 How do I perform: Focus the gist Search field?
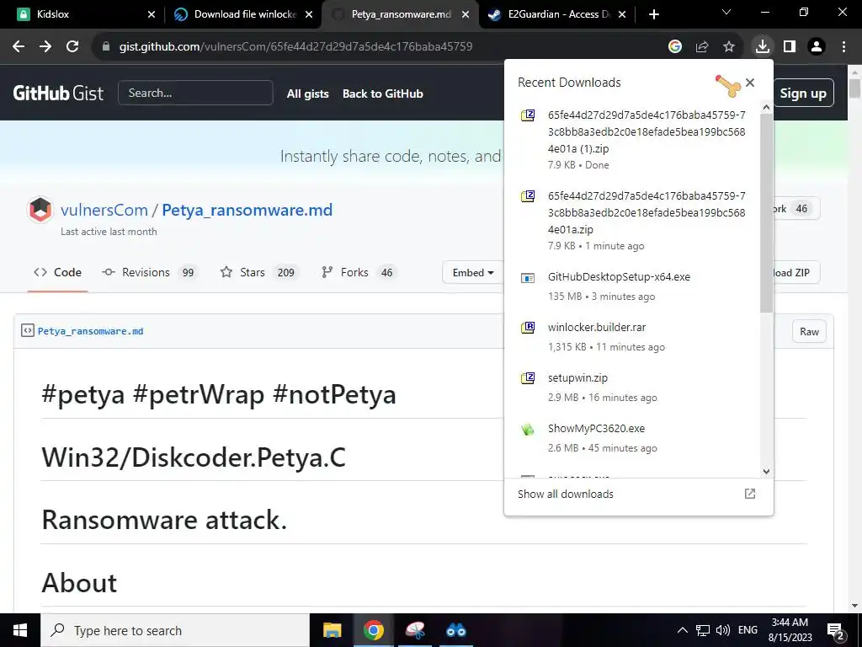click(195, 93)
